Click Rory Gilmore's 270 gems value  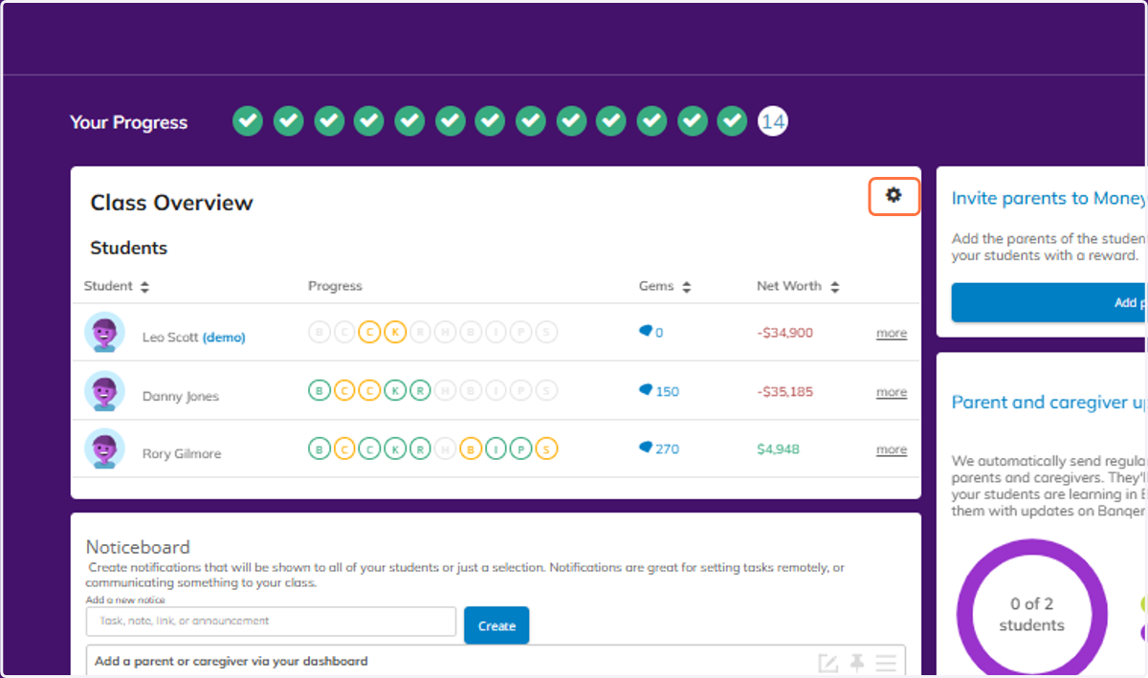tap(667, 448)
